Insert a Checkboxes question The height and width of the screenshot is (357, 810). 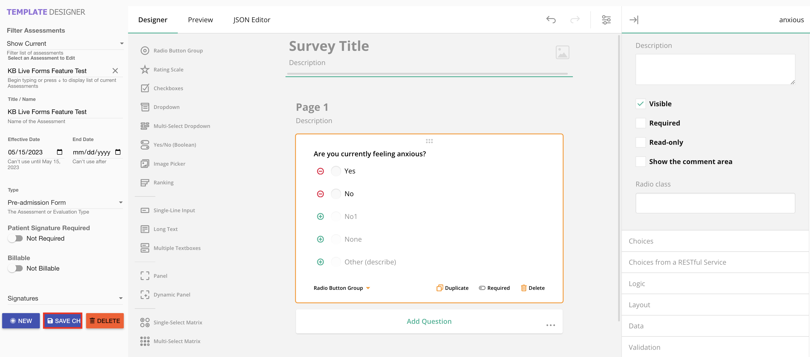pyautogui.click(x=168, y=88)
